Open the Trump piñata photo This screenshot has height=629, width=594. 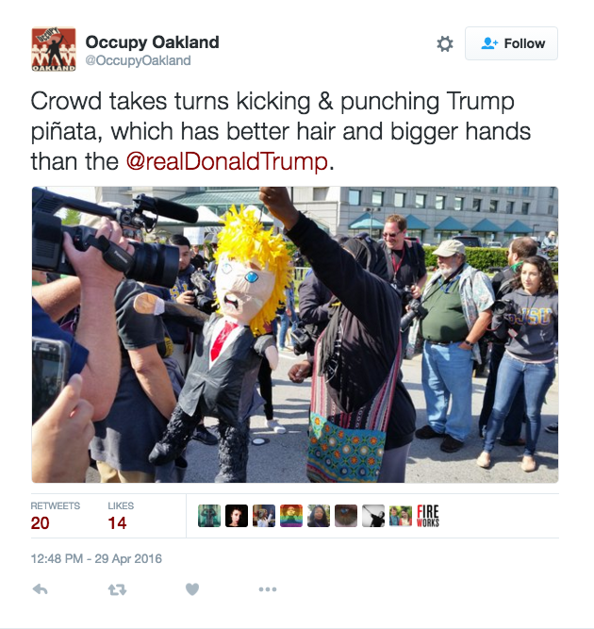(295, 335)
